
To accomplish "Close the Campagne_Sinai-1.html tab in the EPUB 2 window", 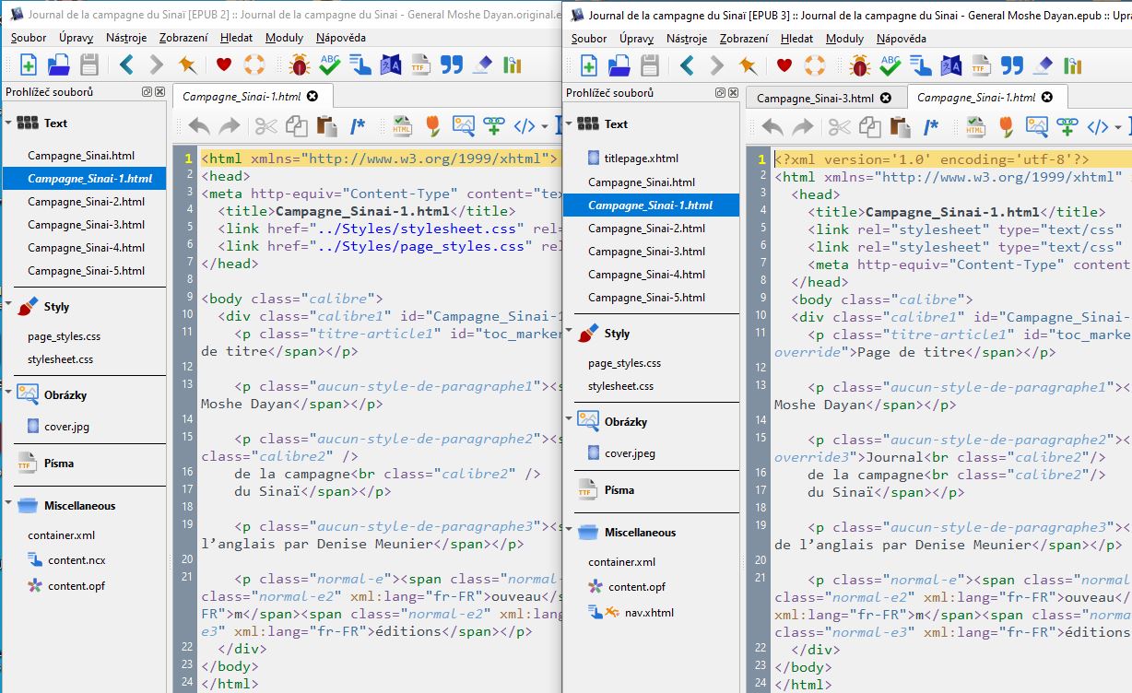I will pyautogui.click(x=312, y=96).
